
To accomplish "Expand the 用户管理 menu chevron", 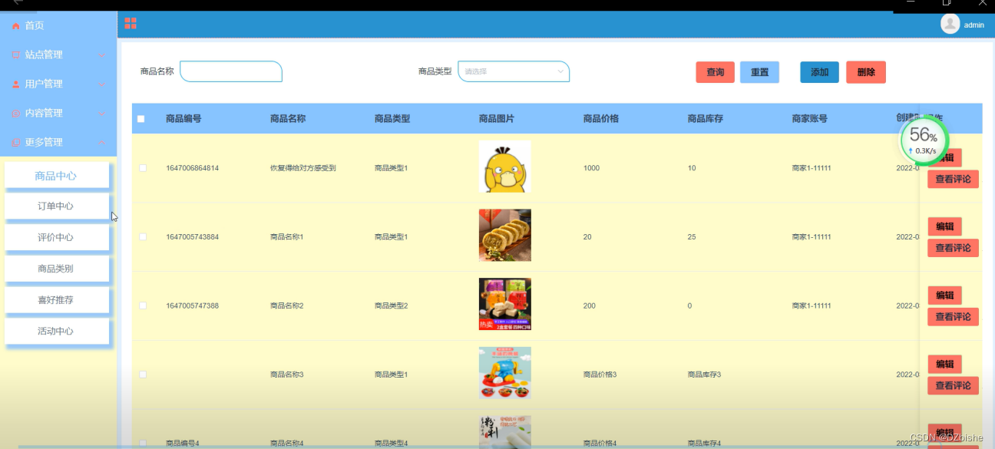I will (101, 84).
